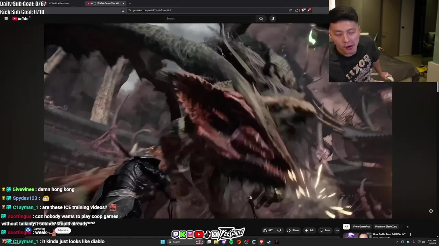Go to YouTube home via logo
This screenshot has height=246, width=439.
click(x=21, y=19)
